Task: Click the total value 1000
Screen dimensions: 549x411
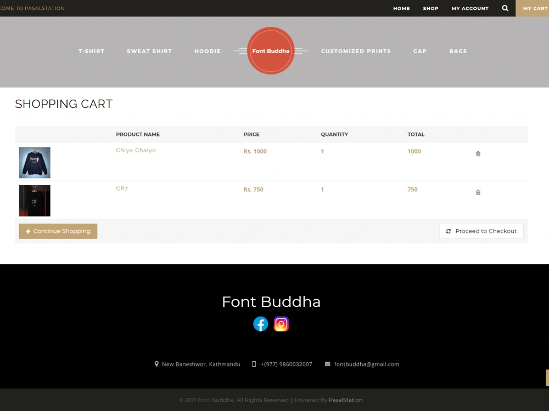Action: tap(414, 151)
